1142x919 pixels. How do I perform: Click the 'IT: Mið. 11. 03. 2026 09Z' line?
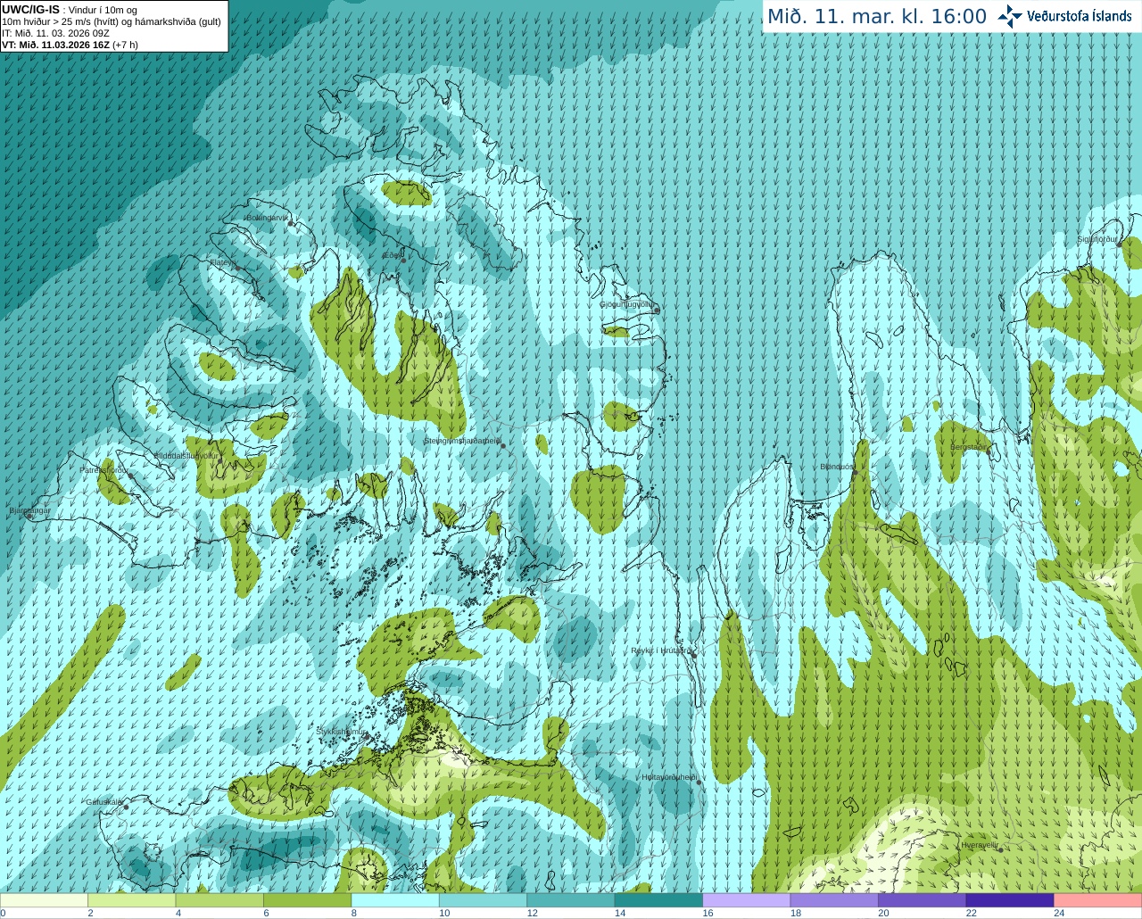(x=55, y=33)
